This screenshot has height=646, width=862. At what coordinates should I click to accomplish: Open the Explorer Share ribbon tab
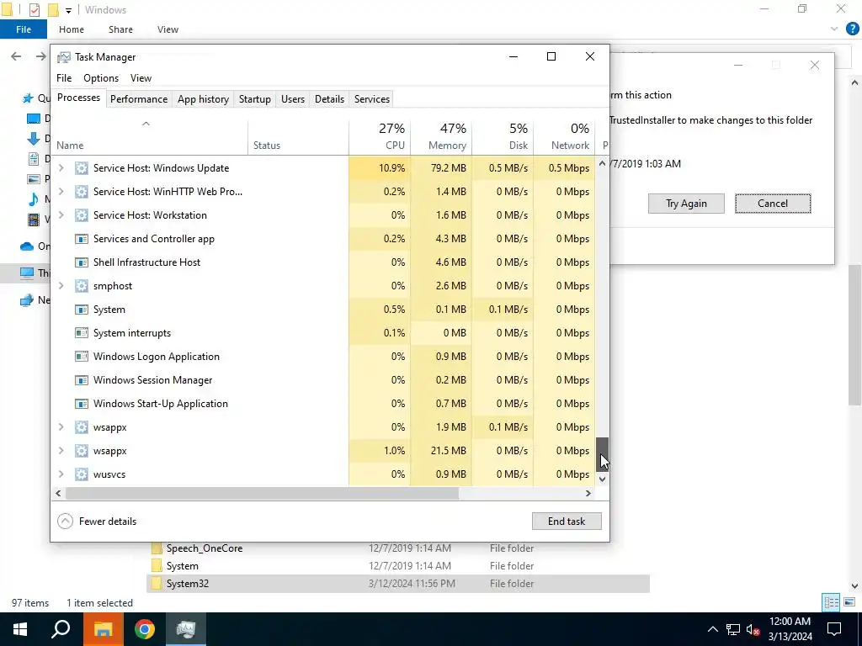click(120, 29)
